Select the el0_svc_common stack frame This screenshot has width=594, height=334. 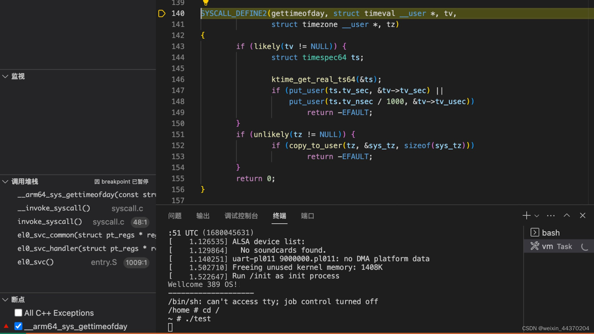point(78,235)
